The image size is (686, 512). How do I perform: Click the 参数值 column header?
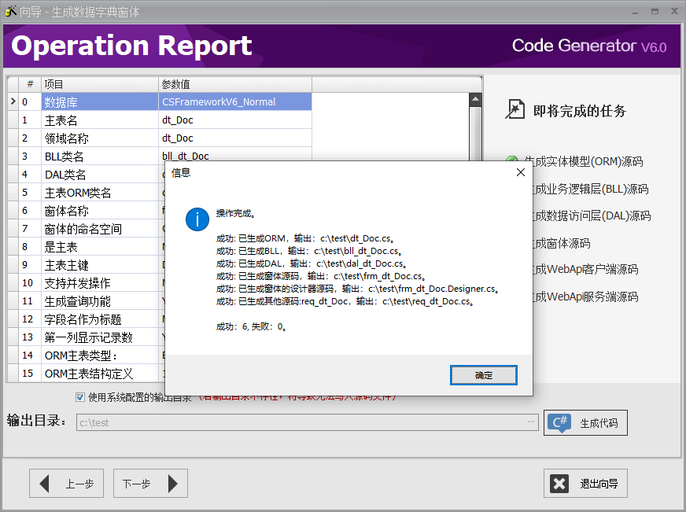click(x=234, y=84)
